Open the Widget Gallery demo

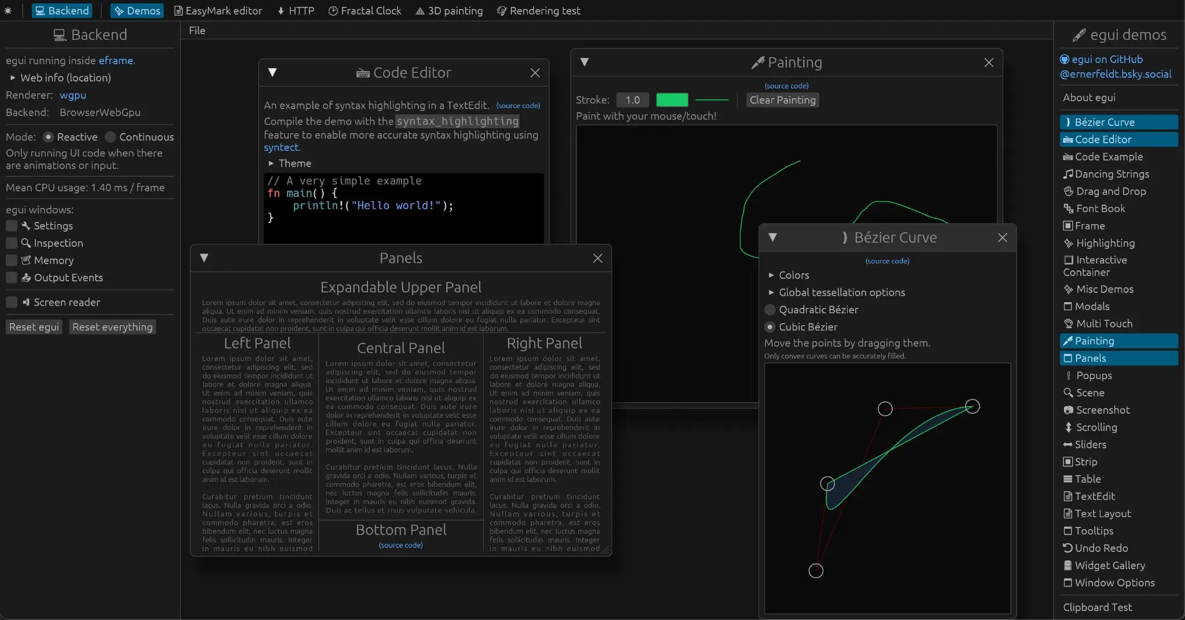coord(1109,565)
